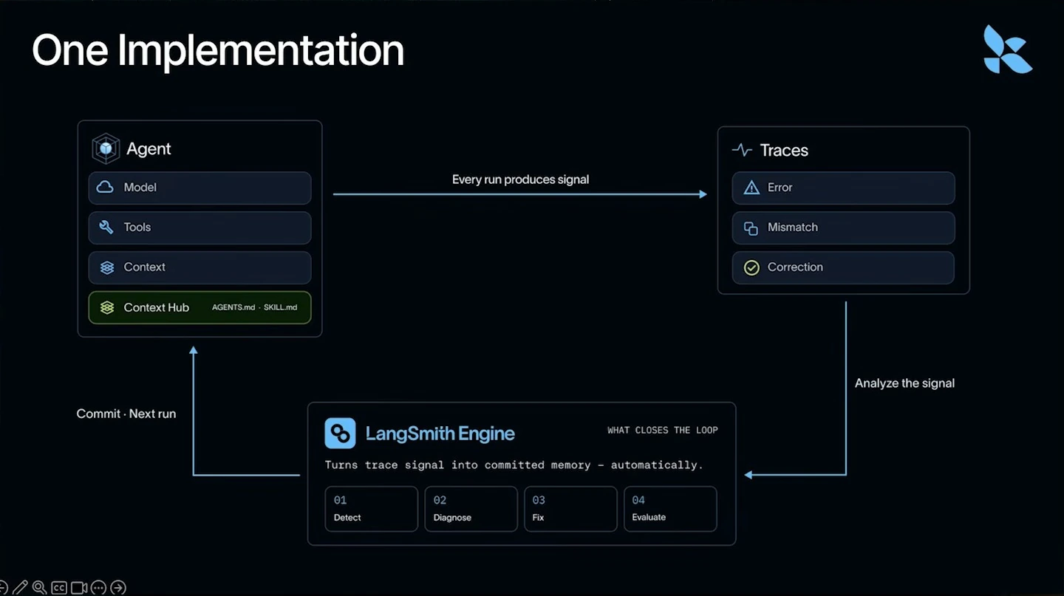Viewport: 1064px width, 596px height.
Task: Click the "Traces" panel heading text
Action: (784, 151)
